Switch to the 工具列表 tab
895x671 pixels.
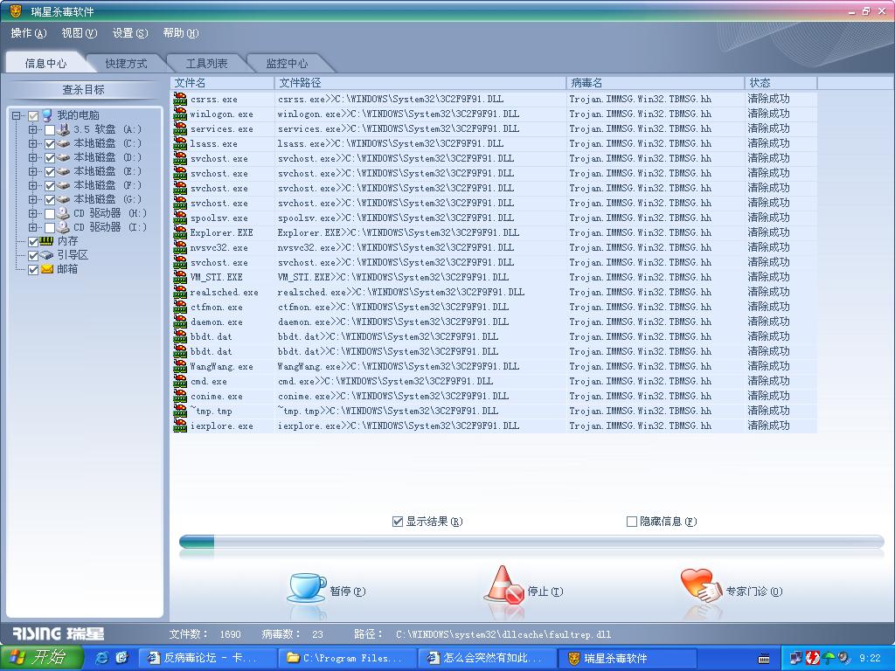(x=206, y=63)
